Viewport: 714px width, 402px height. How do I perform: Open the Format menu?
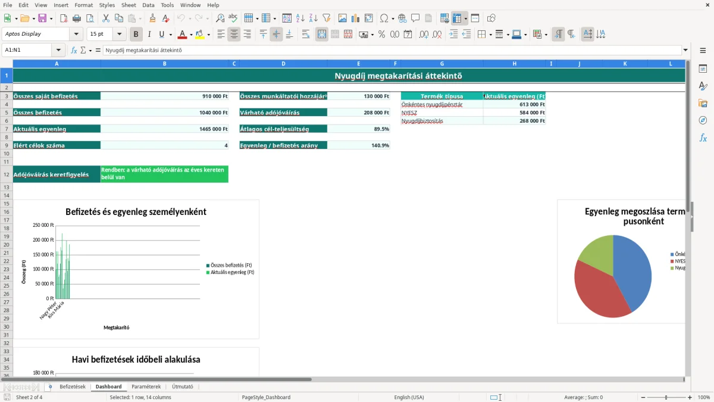[83, 5]
